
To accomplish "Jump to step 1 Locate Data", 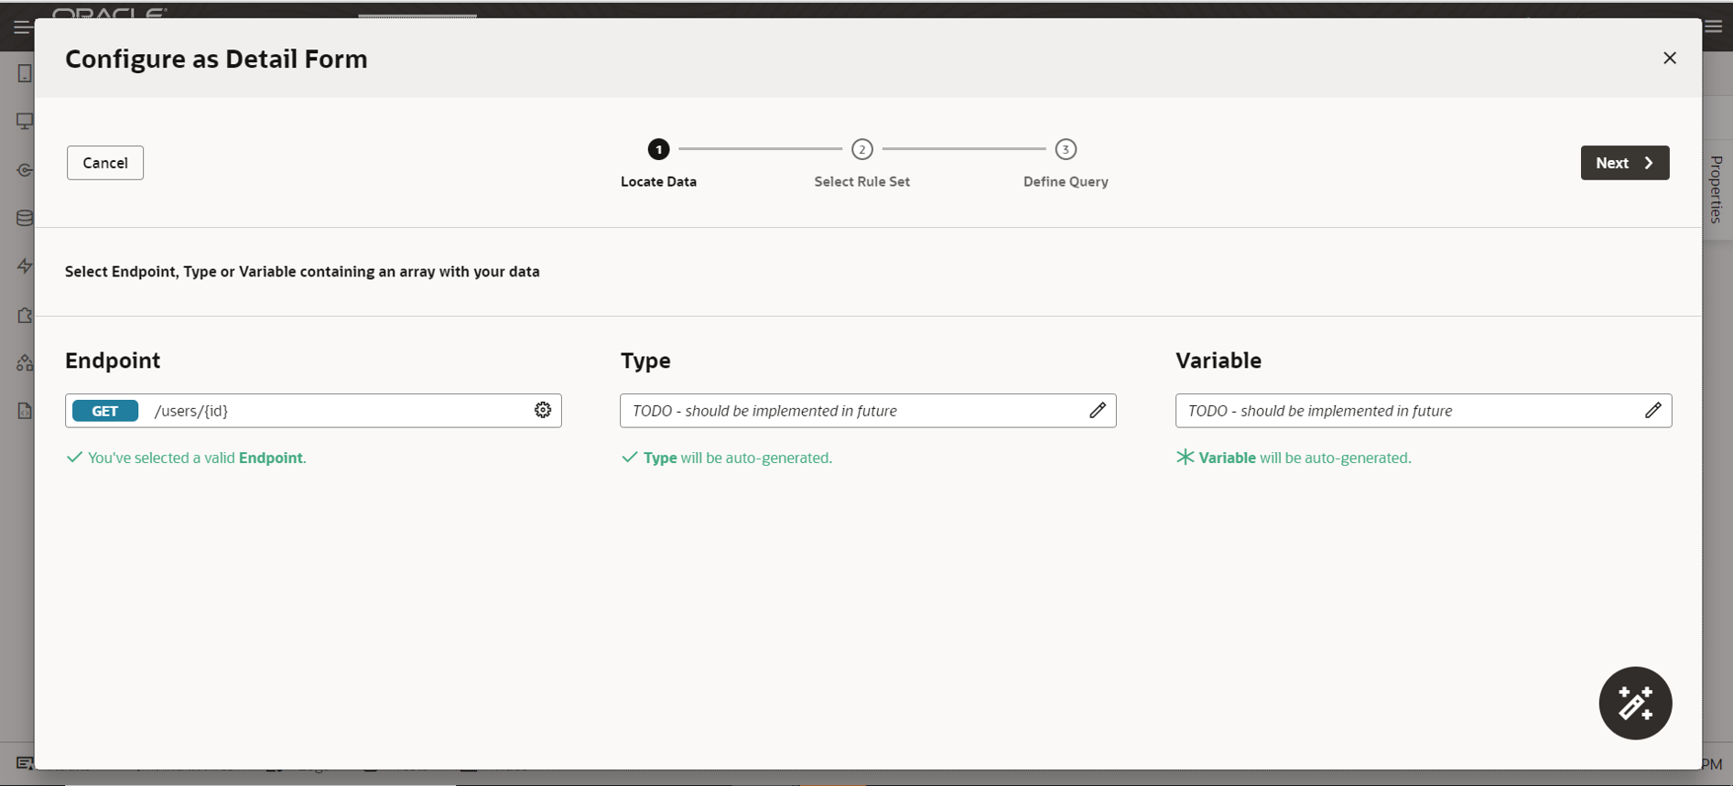I will click(x=658, y=149).
